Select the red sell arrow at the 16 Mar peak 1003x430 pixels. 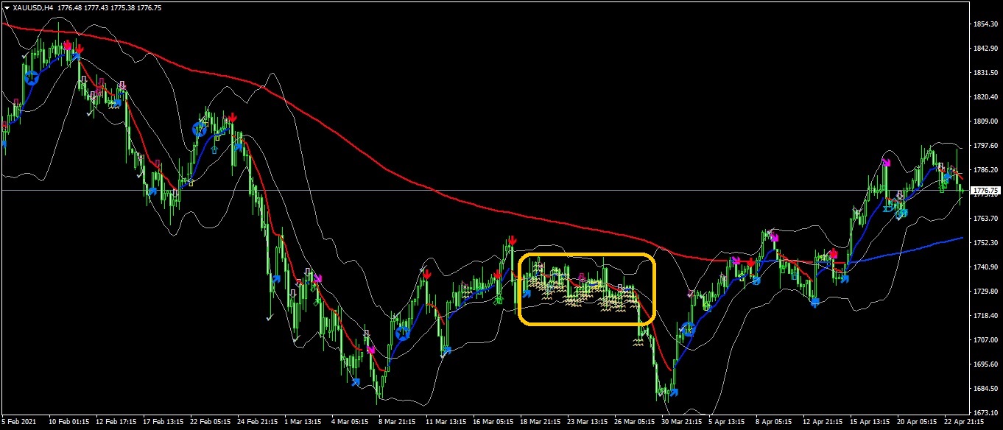coord(513,241)
